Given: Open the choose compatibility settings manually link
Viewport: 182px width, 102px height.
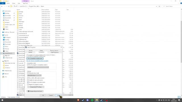Looking at the screenshot, I should pos(37,61).
